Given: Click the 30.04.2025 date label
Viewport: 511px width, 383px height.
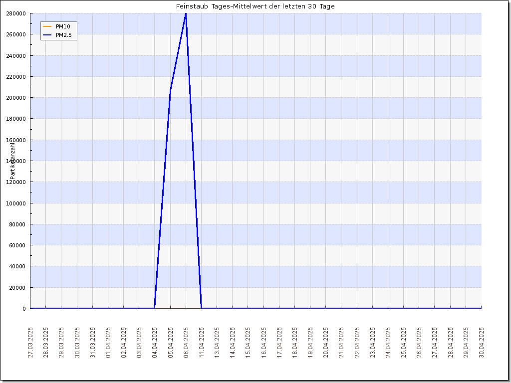Looking at the screenshot, I should pos(482,343).
